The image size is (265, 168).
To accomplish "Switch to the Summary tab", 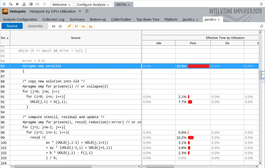I will click(x=77, y=19).
